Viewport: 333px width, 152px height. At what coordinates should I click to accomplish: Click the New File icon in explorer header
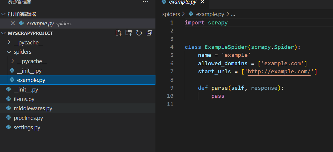click(x=118, y=33)
